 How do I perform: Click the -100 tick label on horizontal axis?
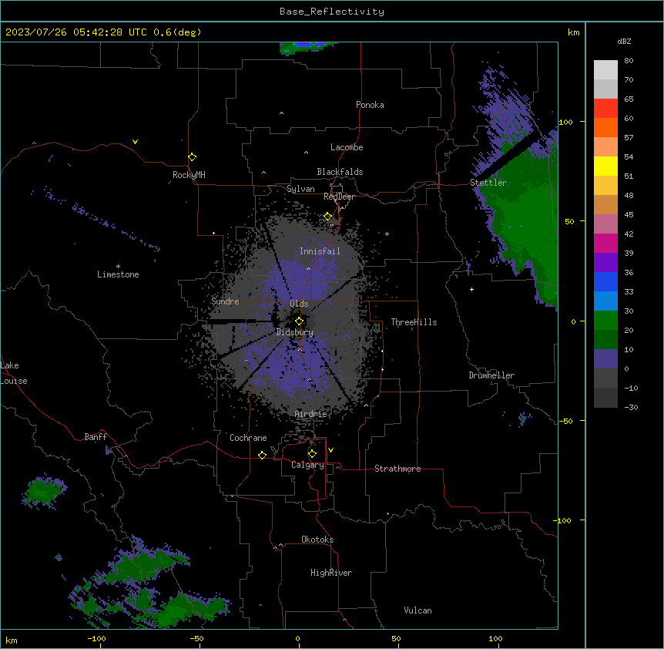point(96,638)
